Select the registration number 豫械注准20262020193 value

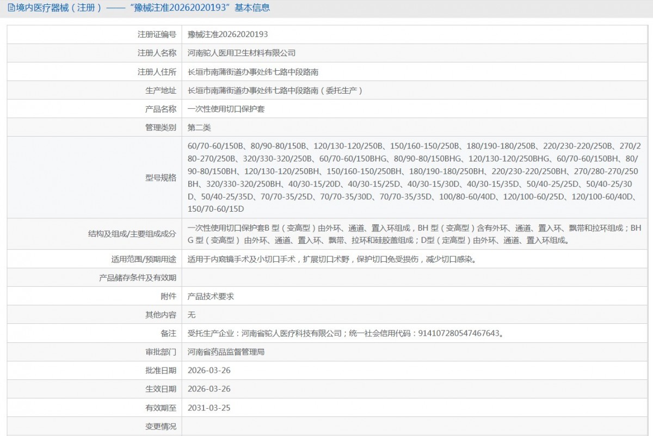227,34
